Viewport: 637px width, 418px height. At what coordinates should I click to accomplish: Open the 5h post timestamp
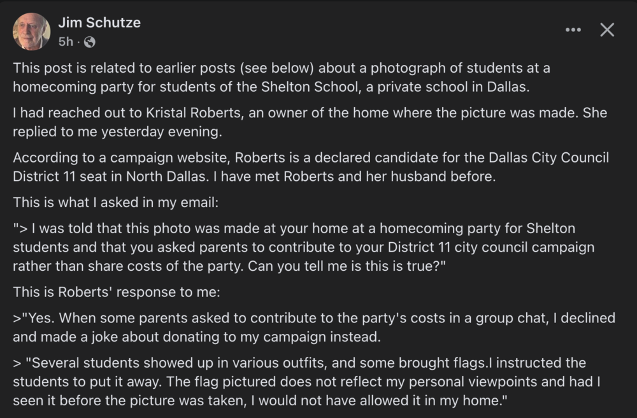pos(66,42)
